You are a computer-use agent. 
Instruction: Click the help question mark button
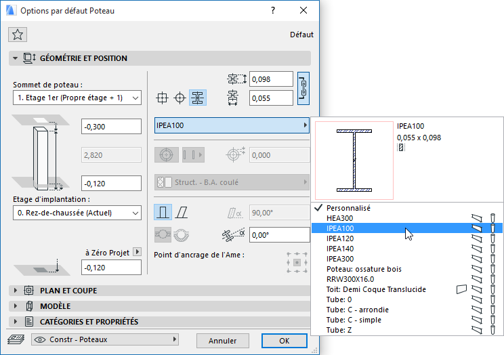(272, 11)
